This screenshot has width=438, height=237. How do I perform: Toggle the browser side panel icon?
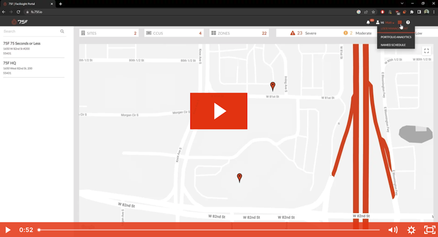point(419,12)
